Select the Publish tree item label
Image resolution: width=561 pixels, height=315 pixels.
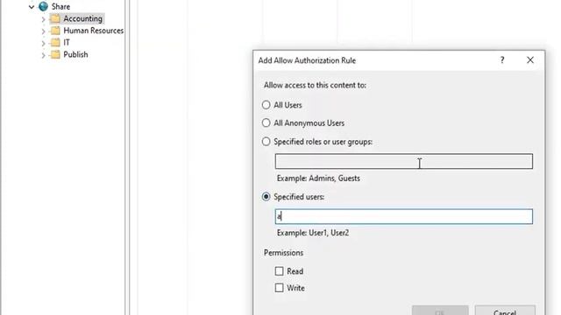coord(75,54)
